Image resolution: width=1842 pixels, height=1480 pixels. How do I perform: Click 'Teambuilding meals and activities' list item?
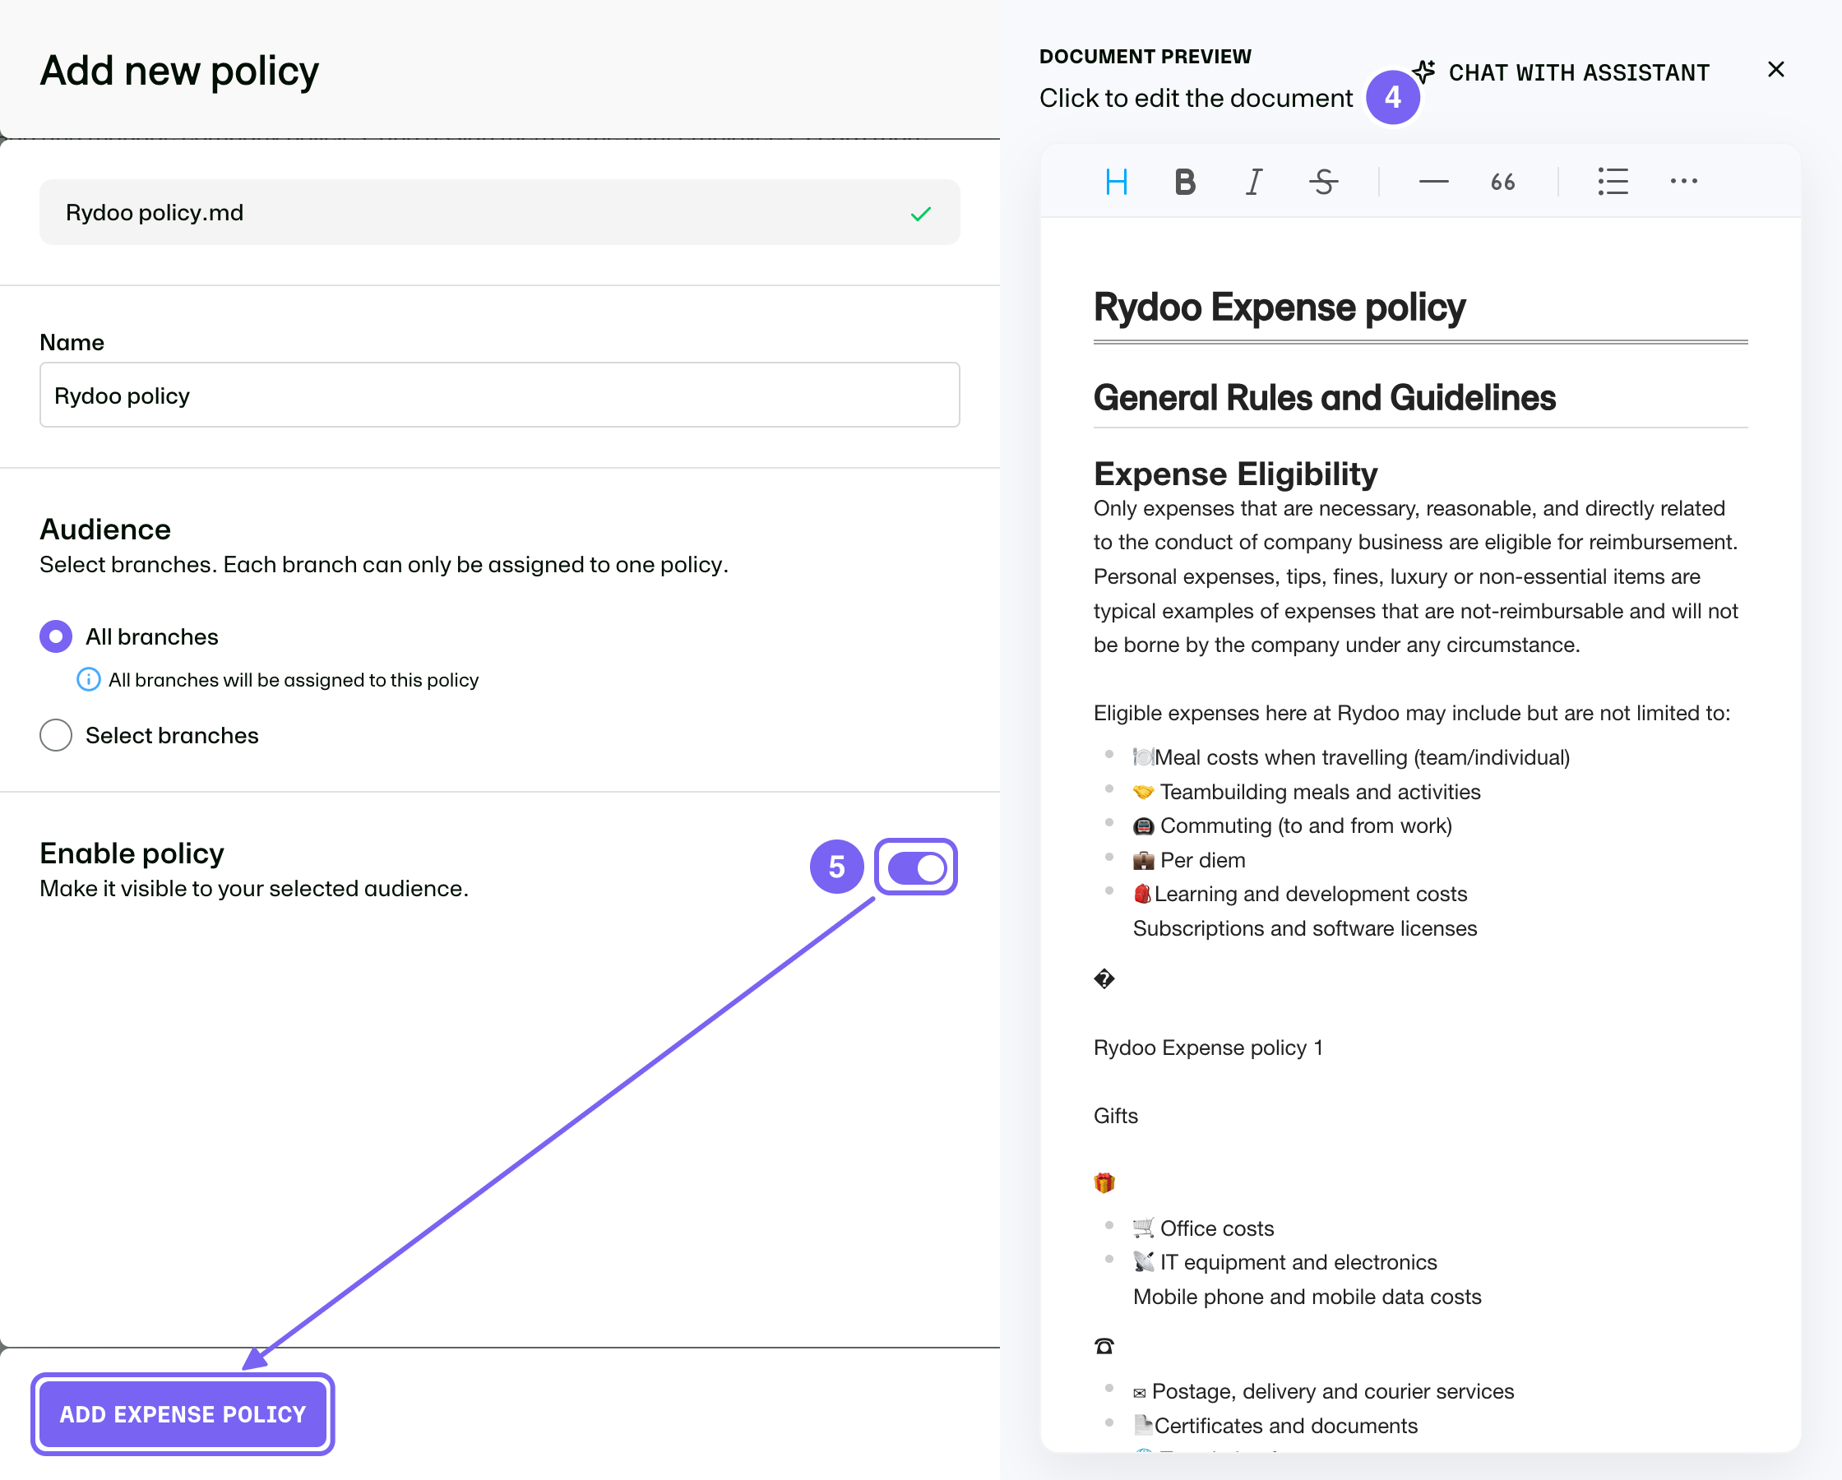pyautogui.click(x=1307, y=791)
